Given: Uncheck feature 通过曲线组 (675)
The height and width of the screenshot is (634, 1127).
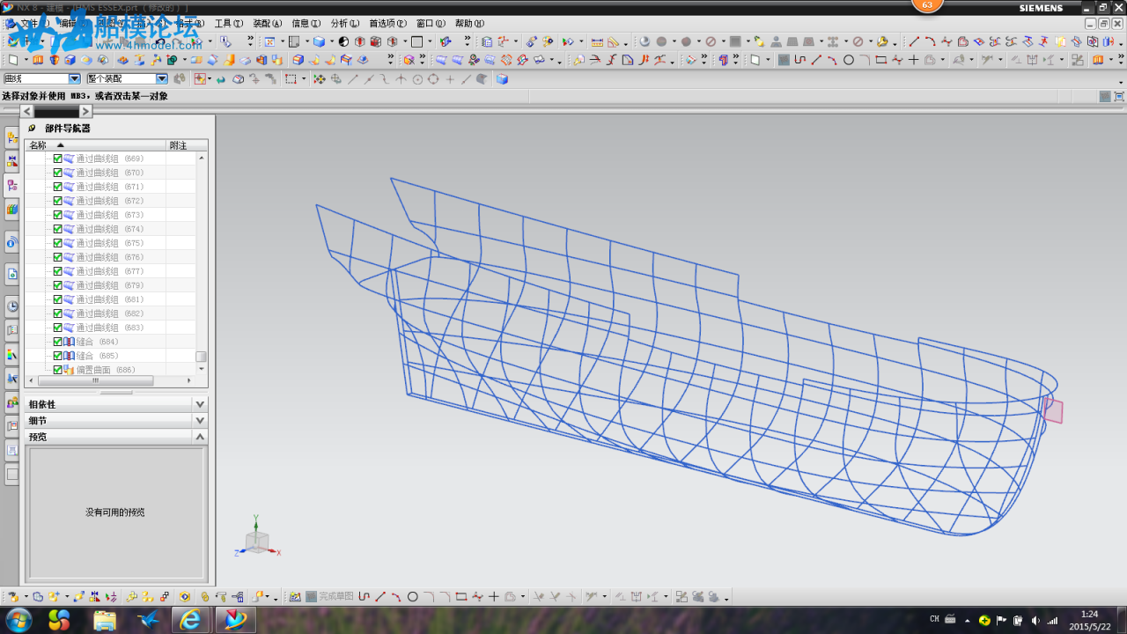Looking at the screenshot, I should (58, 243).
